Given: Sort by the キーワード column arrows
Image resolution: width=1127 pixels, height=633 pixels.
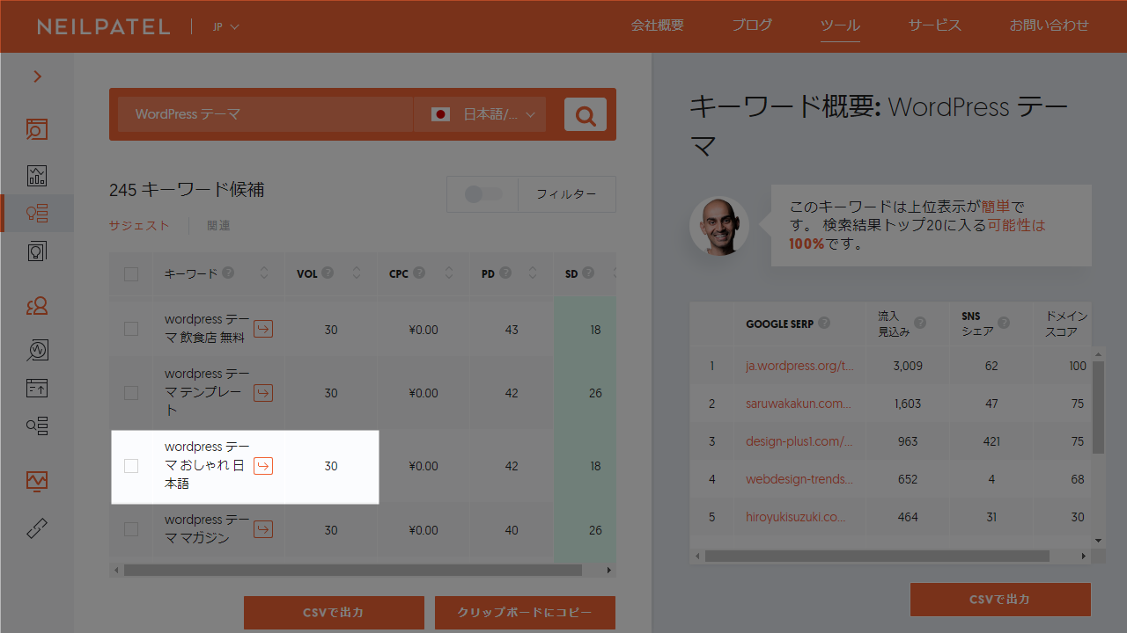Looking at the screenshot, I should point(264,273).
